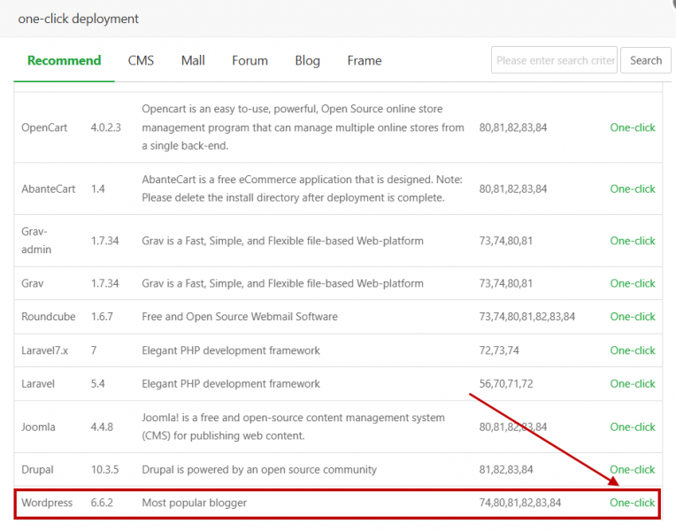The width and height of the screenshot is (676, 531).
Task: Click the Joomla name cell
Action: click(x=38, y=427)
